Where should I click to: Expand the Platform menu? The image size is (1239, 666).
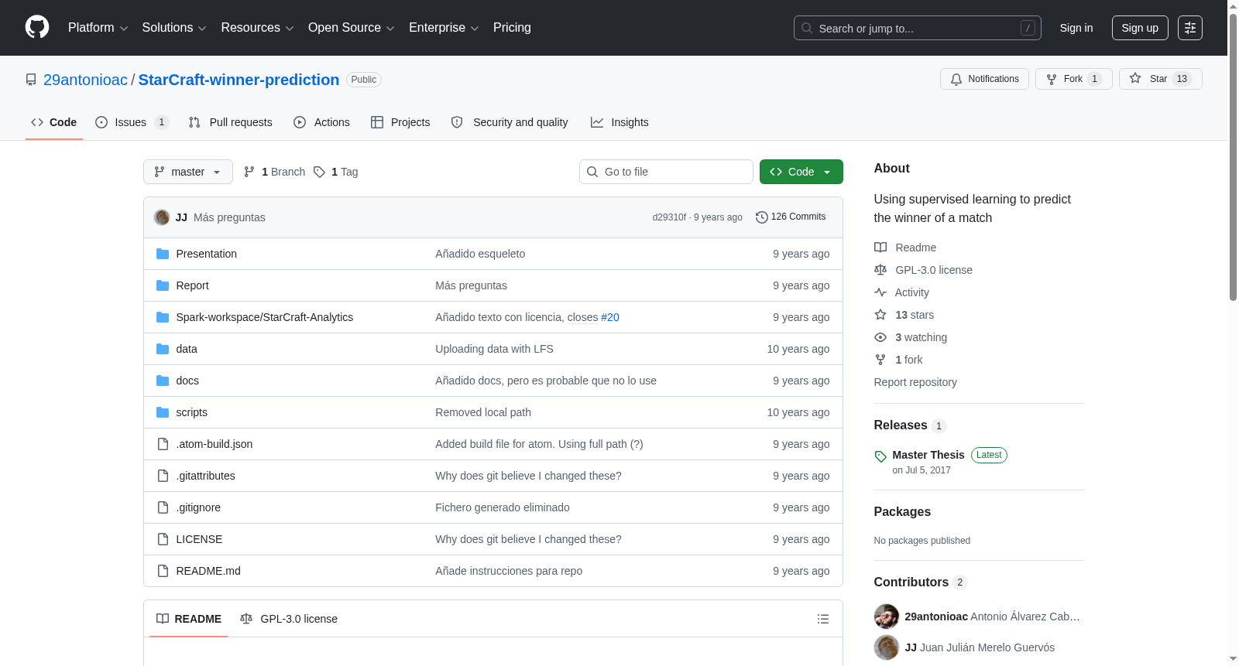[x=98, y=28]
